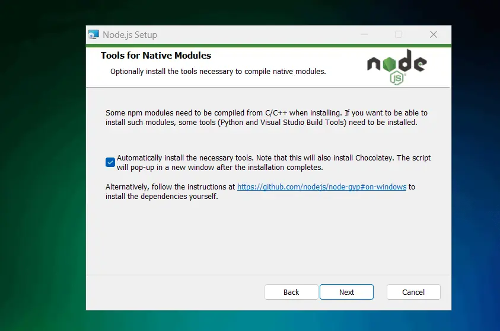
Task: Close the Node.js Setup window
Action: pyautogui.click(x=434, y=34)
